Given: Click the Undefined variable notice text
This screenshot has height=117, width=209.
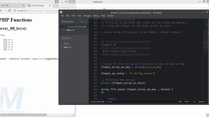Looking at the screenshot, I should tap(29, 59).
